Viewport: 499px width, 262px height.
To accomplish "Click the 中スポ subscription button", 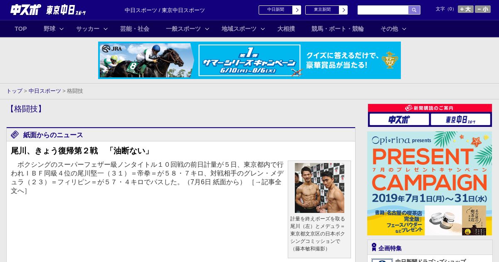I will [x=399, y=120].
